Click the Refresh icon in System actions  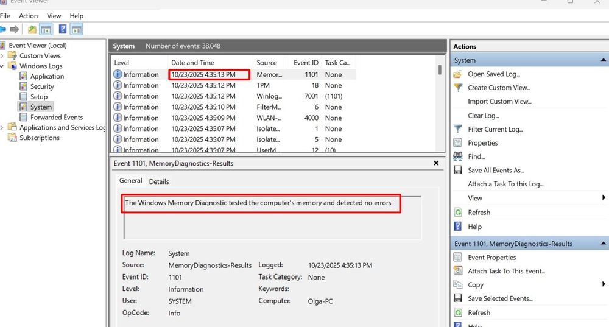(x=458, y=213)
